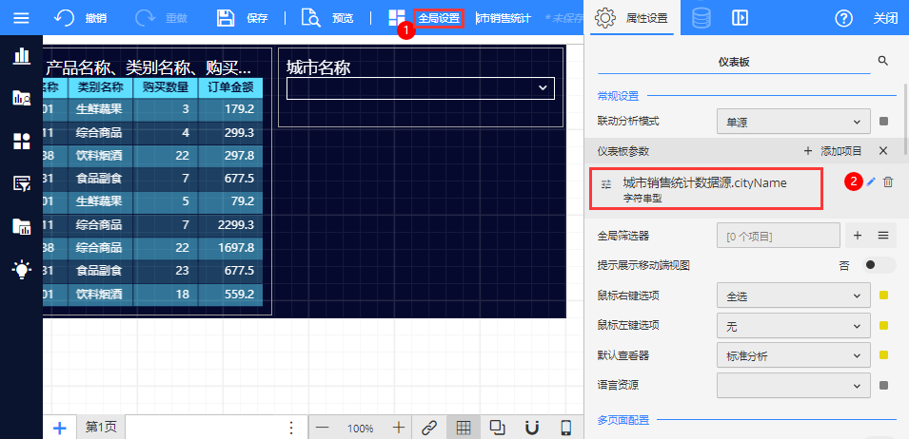Switch to mobile phone view icon
The image size is (909, 439).
(x=566, y=428)
